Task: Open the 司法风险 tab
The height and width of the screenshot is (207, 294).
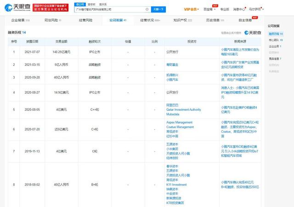Action: pyautogui.click(x=53, y=20)
